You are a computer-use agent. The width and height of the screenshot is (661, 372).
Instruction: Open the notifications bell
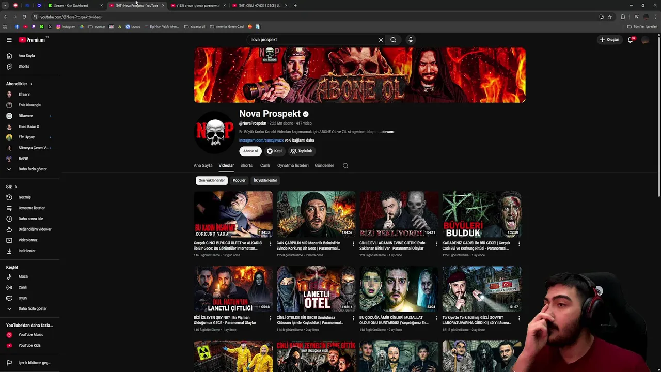pos(631,40)
